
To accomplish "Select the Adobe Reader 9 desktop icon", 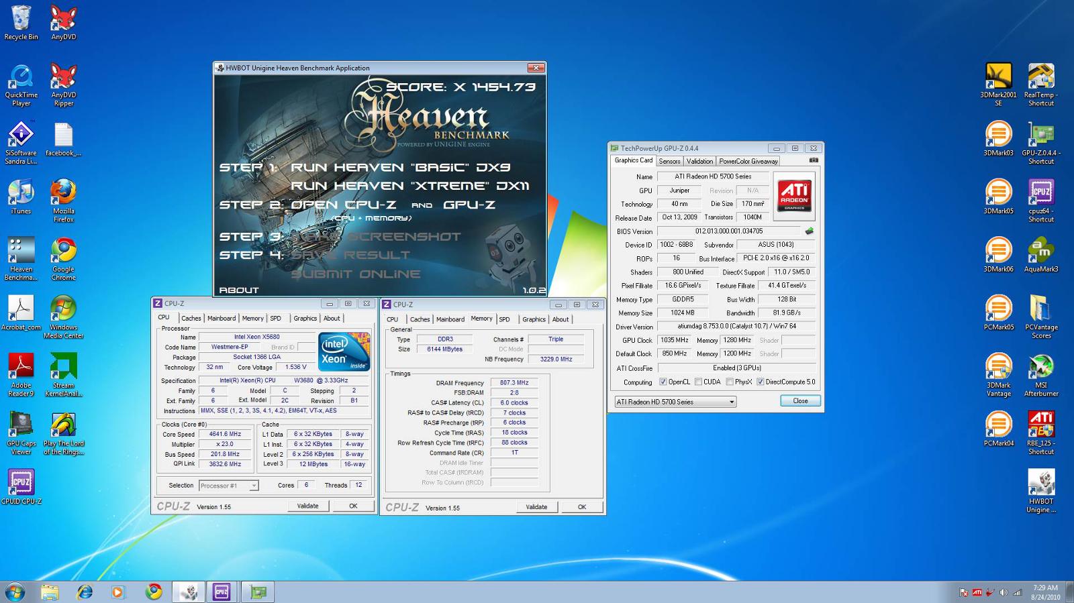I will [x=21, y=376].
